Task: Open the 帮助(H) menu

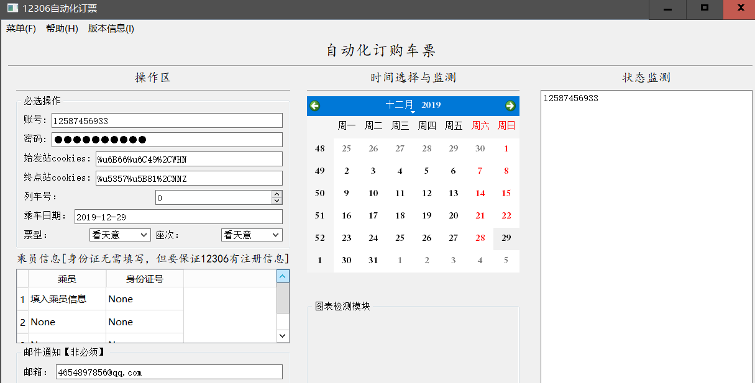Action: 62,29
